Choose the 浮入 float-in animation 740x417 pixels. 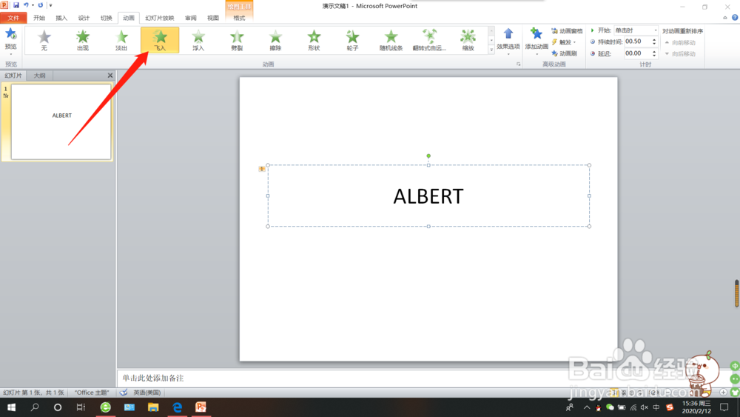[198, 40]
